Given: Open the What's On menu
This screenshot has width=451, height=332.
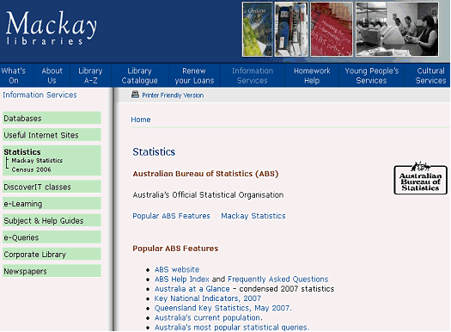Looking at the screenshot, I should click(x=14, y=76).
